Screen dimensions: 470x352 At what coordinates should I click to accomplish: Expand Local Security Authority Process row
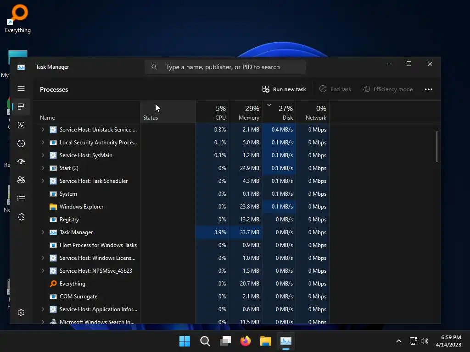43,143
